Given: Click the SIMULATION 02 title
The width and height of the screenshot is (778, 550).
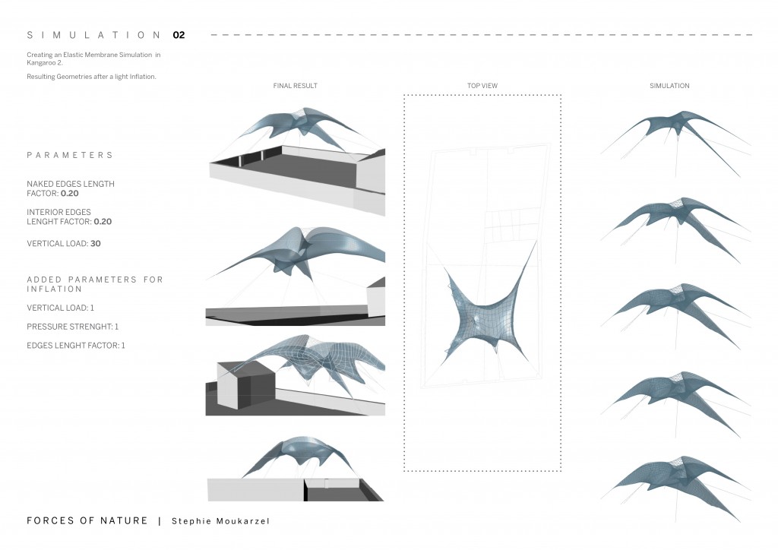Looking at the screenshot, I should tap(106, 35).
